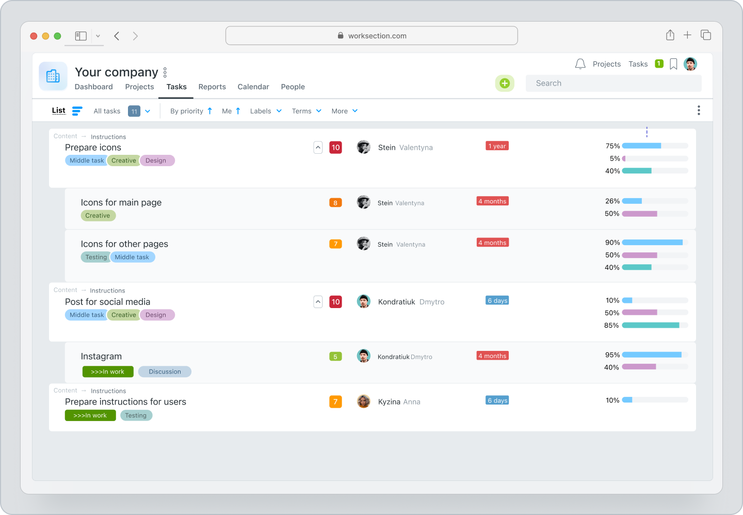Image resolution: width=743 pixels, height=515 pixels.
Task: Open the Safari sidebar icon
Action: (80, 36)
